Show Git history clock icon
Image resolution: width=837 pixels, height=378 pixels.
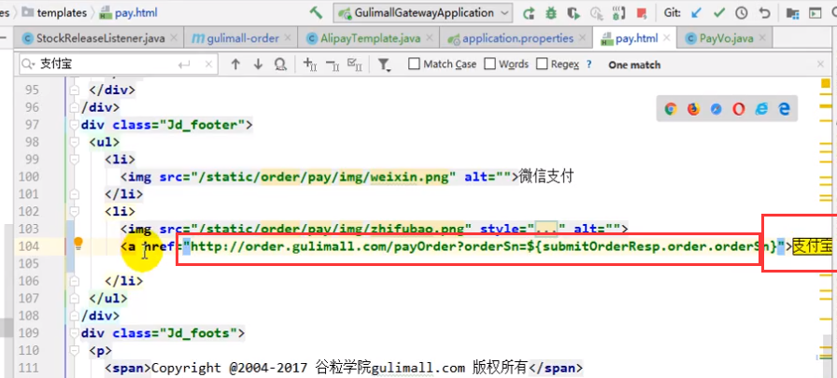742,13
